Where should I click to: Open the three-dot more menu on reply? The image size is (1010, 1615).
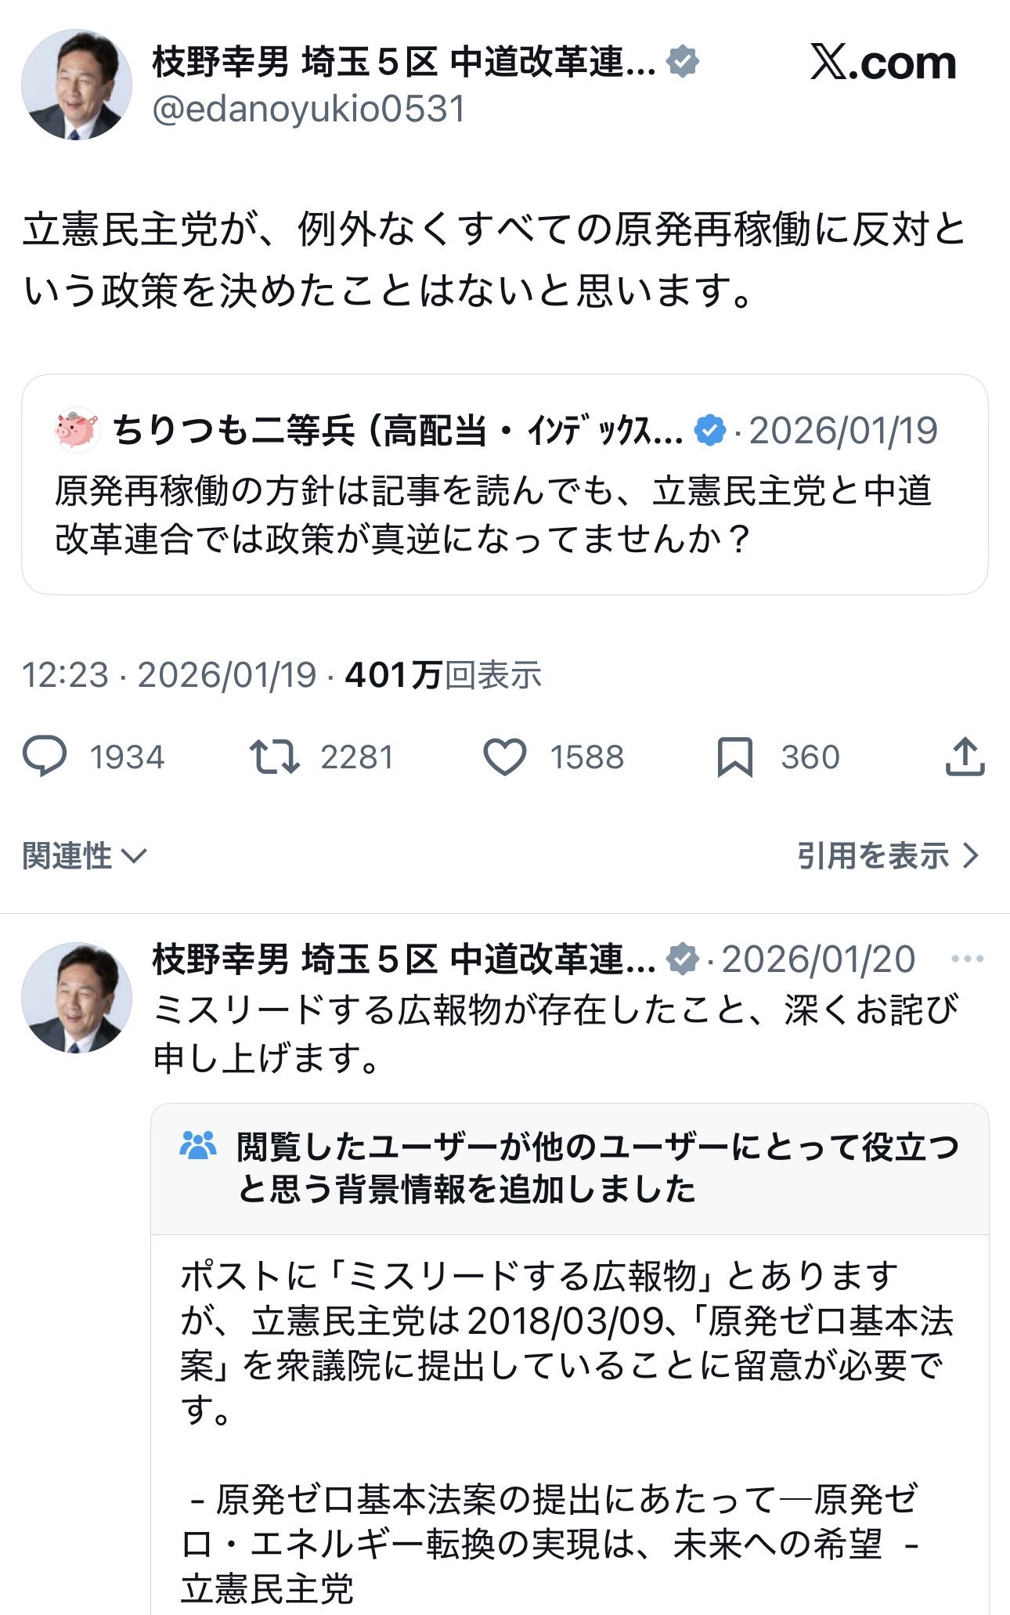point(967,959)
